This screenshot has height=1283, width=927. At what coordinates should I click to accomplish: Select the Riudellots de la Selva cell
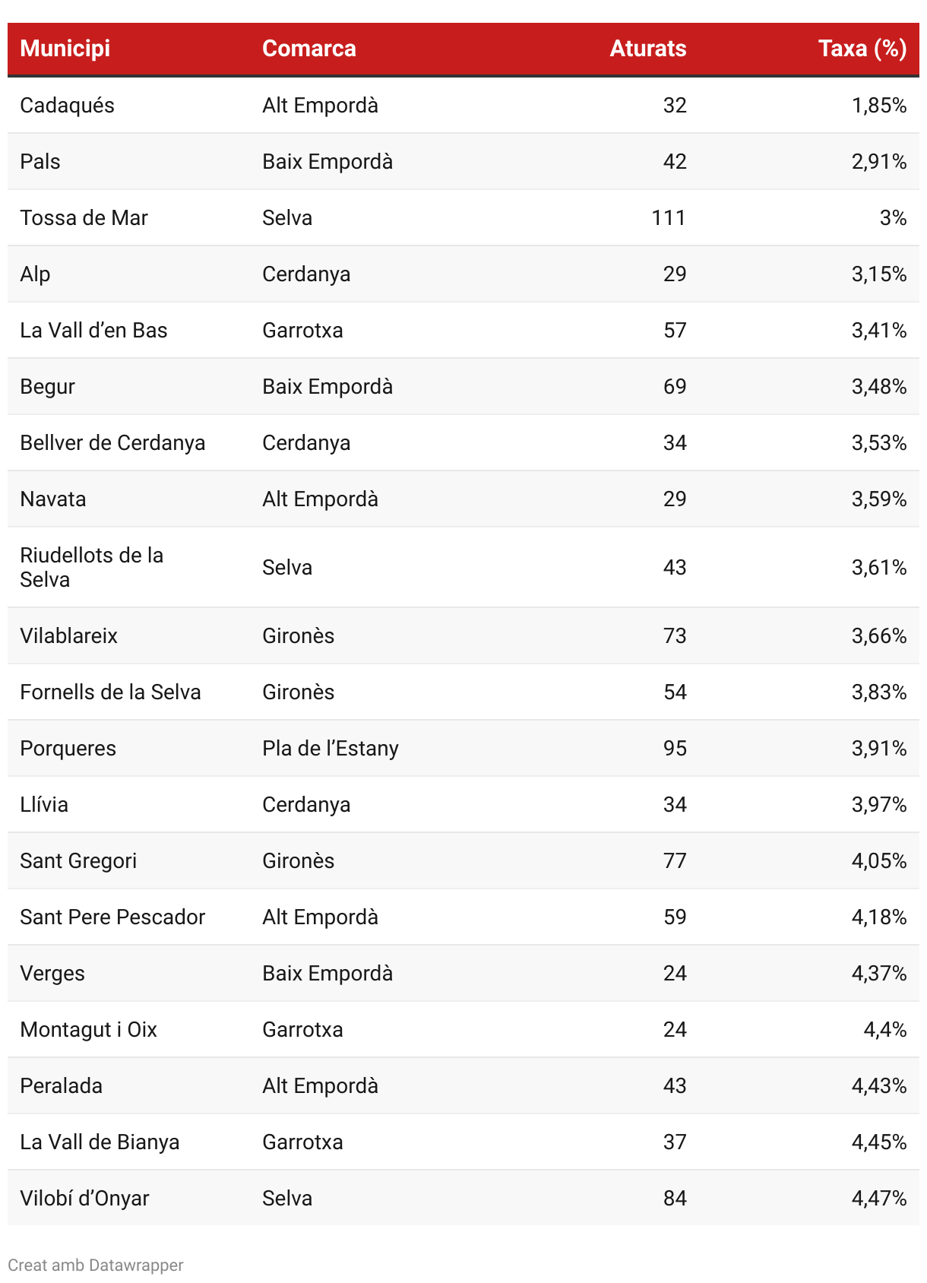tap(91, 567)
